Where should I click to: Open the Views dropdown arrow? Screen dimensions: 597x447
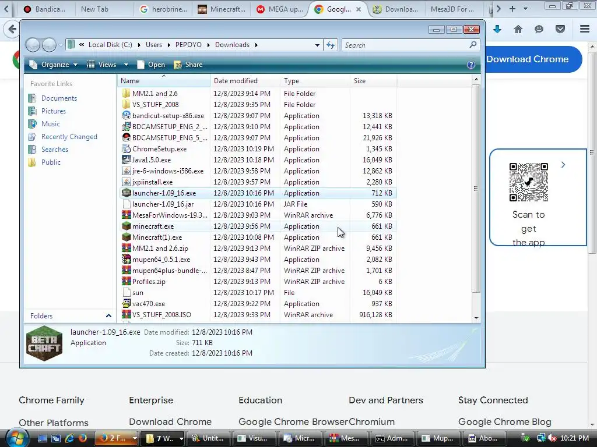126,65
